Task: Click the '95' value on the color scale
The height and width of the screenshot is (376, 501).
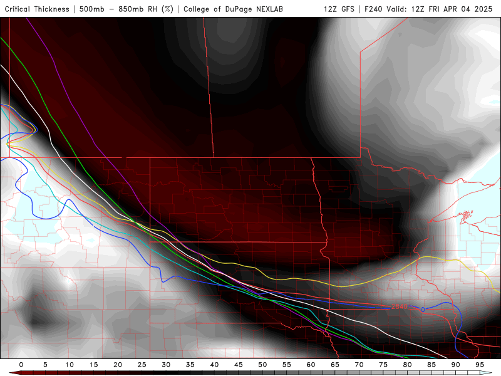Action: 480,365
